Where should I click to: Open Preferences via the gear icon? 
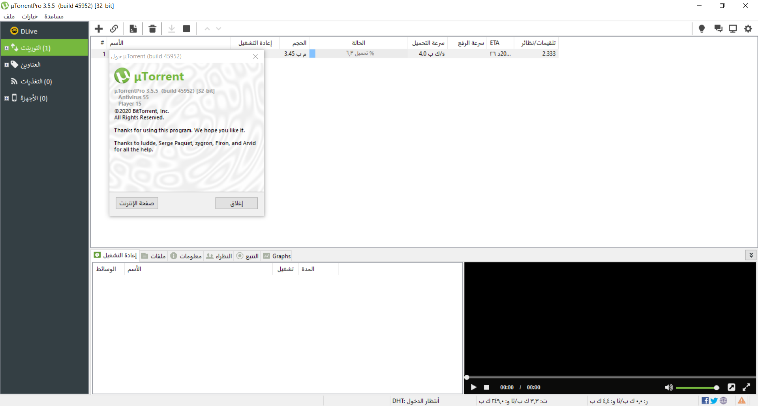point(748,28)
